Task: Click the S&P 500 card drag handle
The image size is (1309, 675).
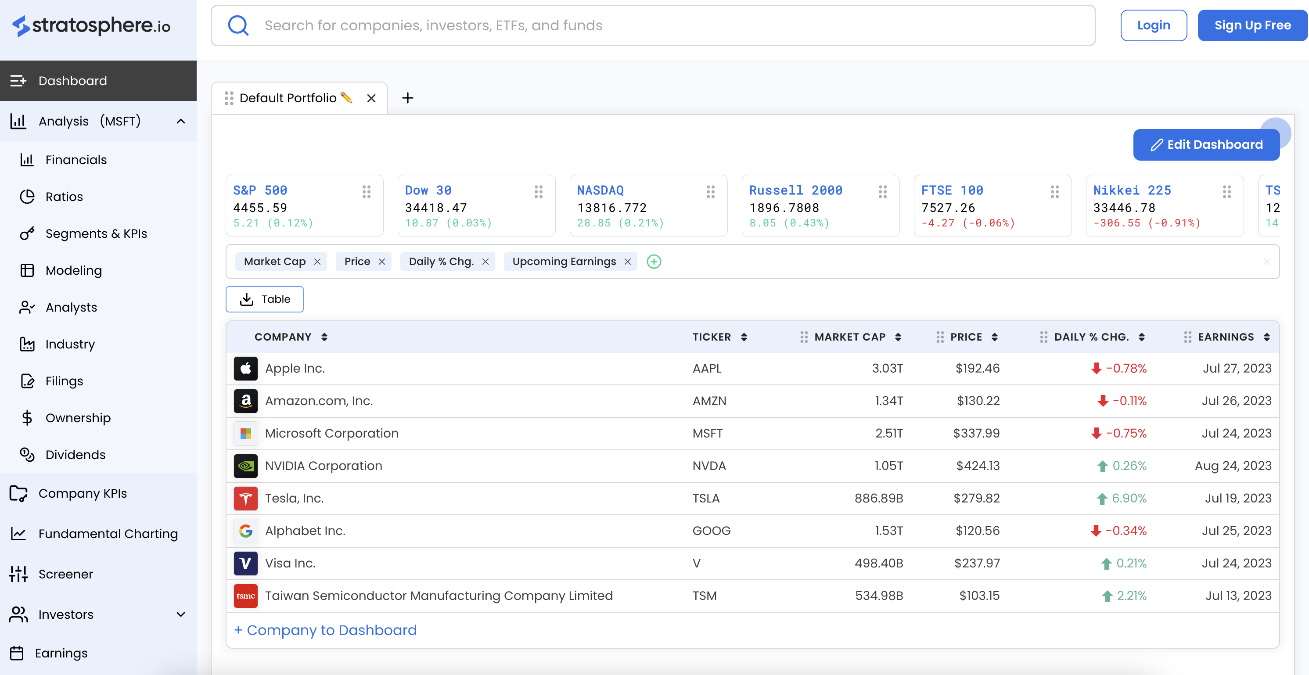Action: click(367, 191)
